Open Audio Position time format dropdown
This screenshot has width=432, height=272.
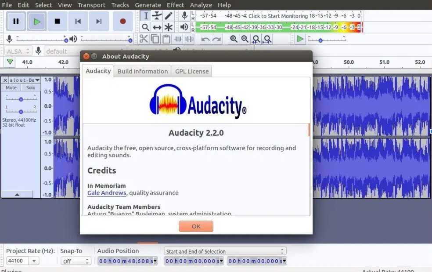tap(155, 261)
